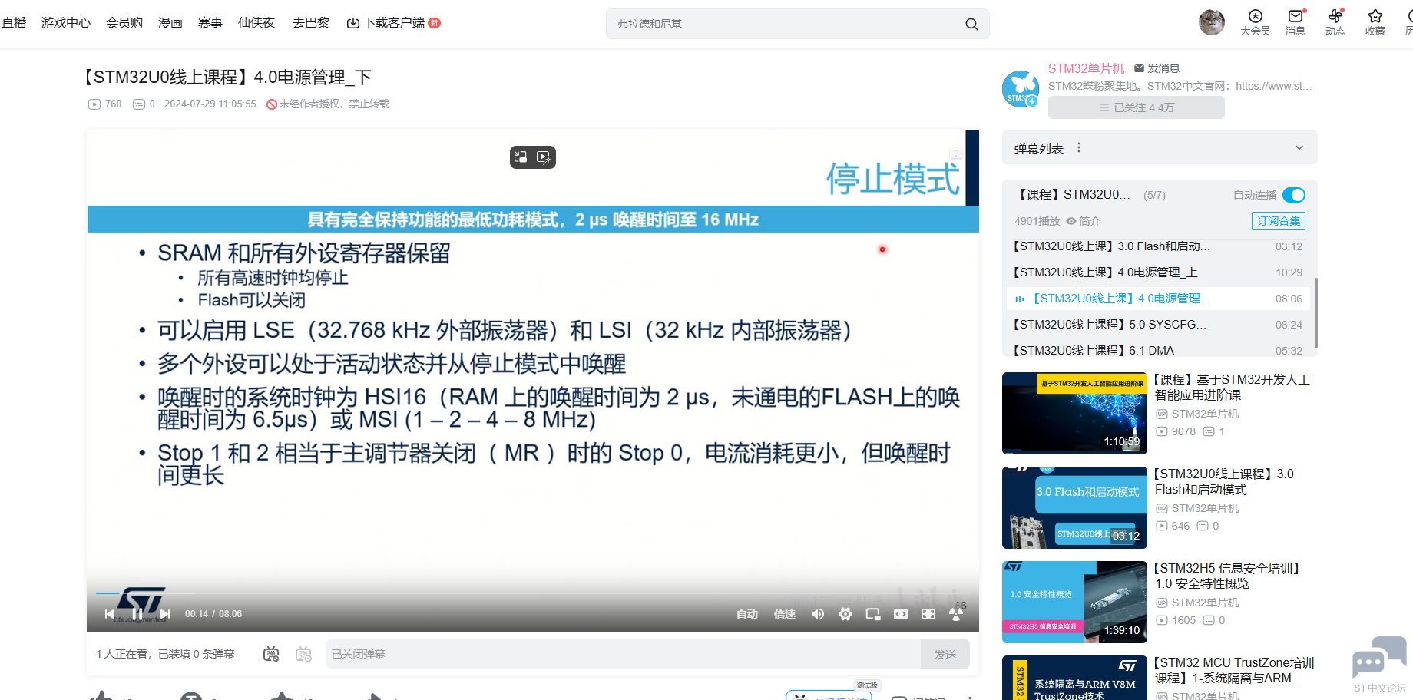Open the 会员购 nav item
This screenshot has height=700, width=1413.
[x=124, y=23]
